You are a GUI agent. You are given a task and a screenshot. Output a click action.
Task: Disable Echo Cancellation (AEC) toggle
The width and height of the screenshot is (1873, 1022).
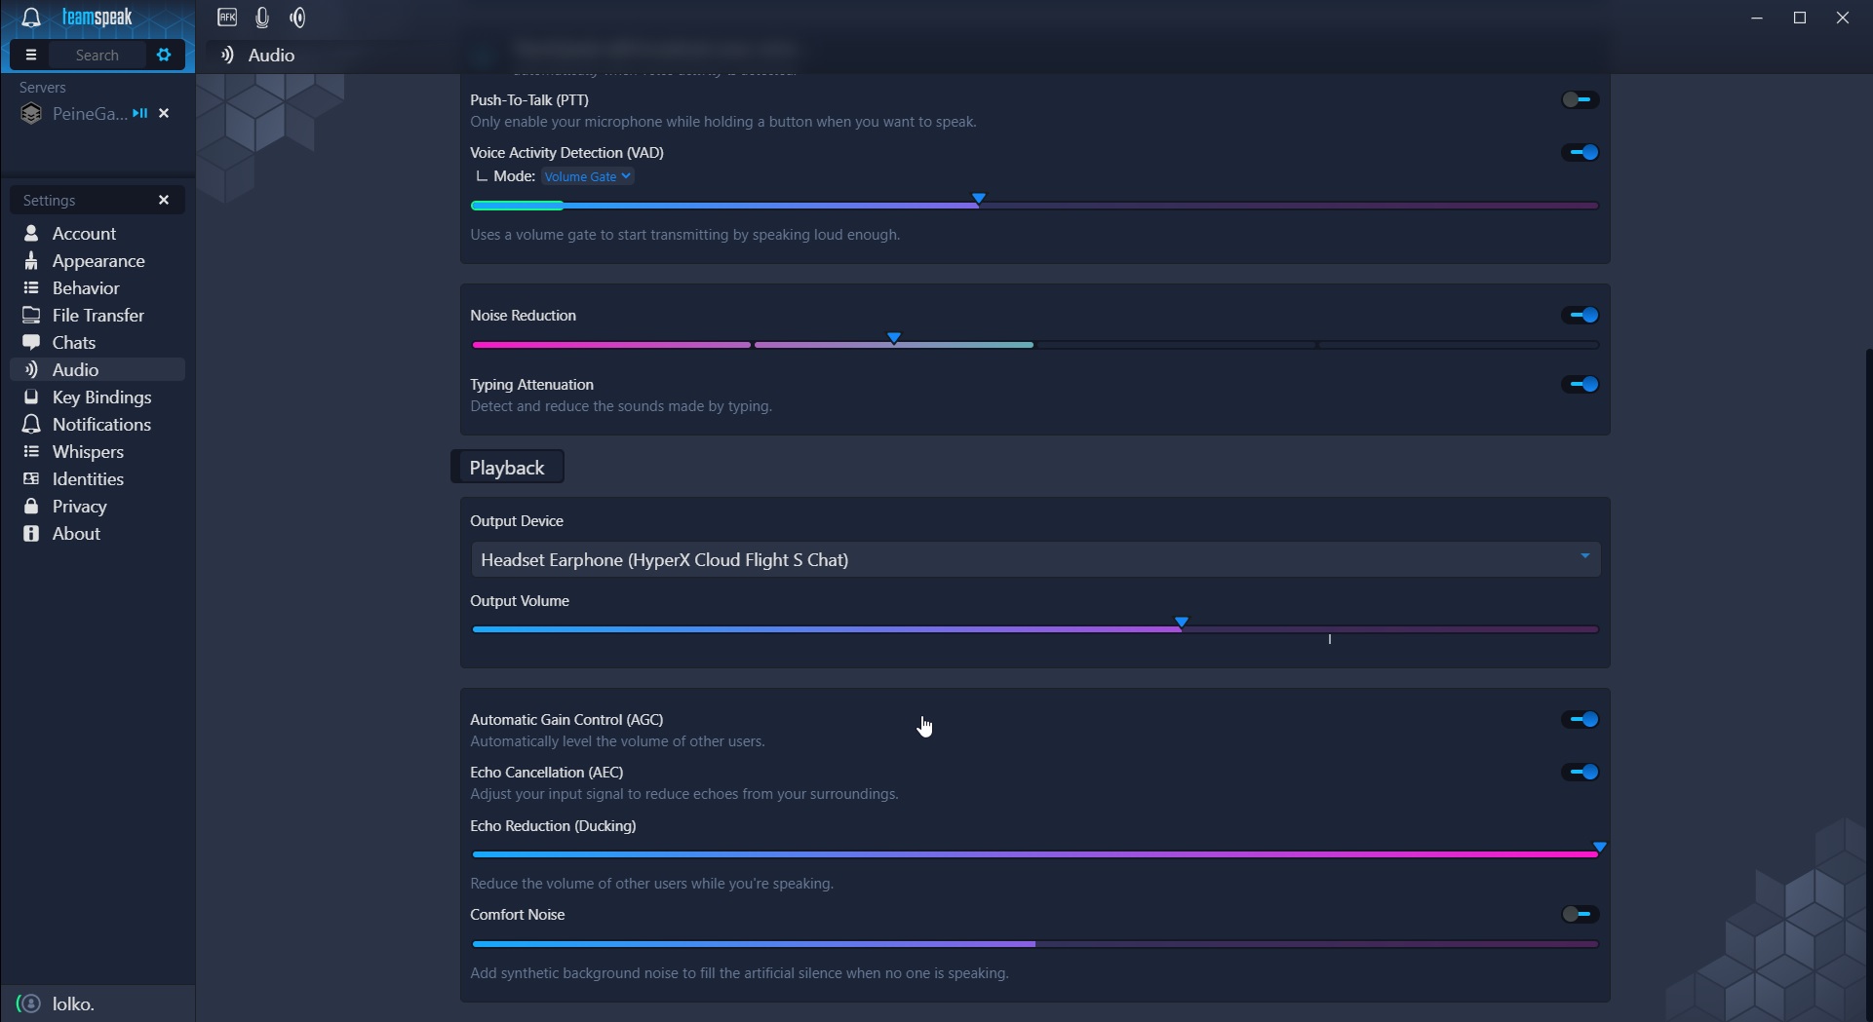[1580, 772]
